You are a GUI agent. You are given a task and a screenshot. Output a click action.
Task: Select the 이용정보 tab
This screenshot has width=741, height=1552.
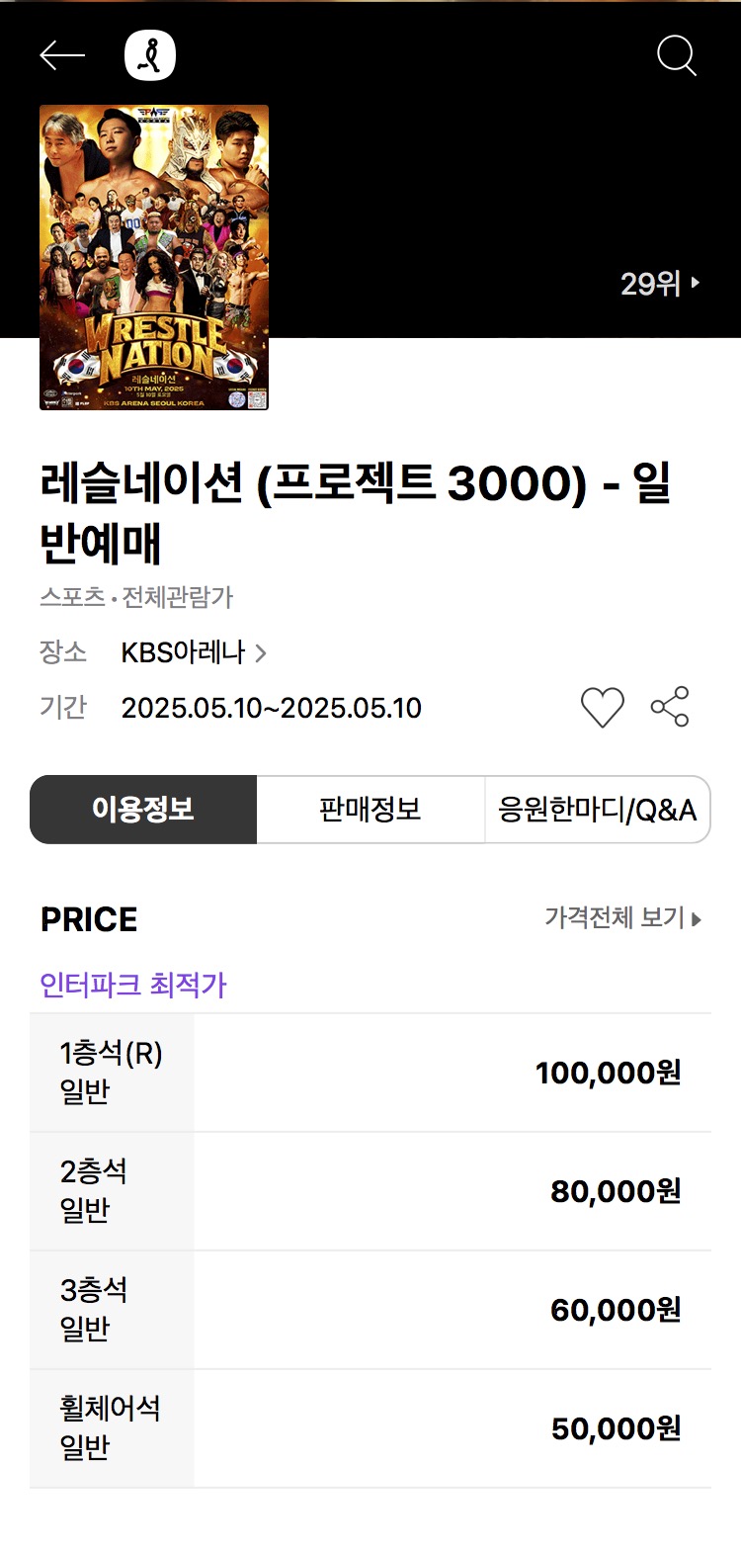[143, 810]
